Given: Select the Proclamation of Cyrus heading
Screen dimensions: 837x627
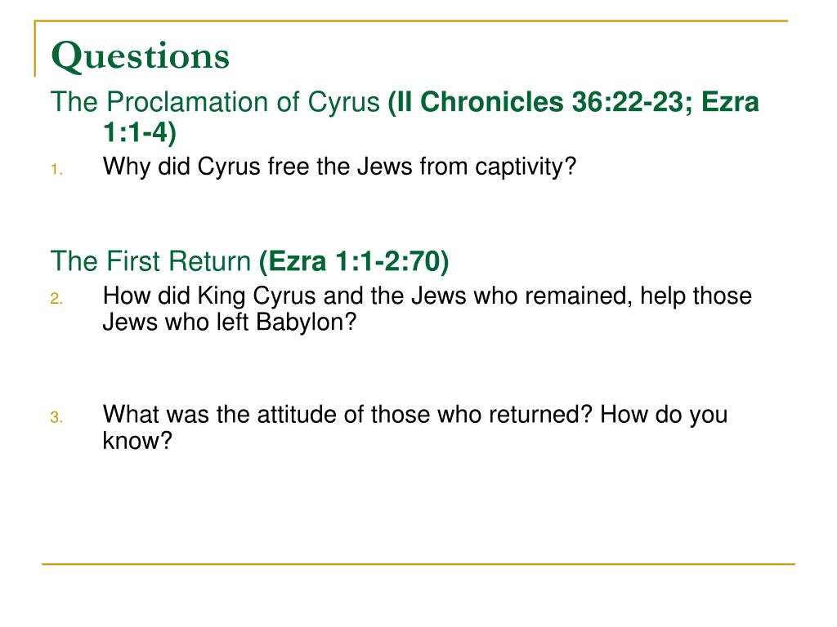Looking at the screenshot, I should point(215,102).
